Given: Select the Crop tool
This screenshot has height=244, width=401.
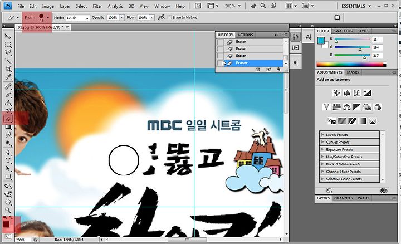Looking at the screenshot, I should (8, 69).
